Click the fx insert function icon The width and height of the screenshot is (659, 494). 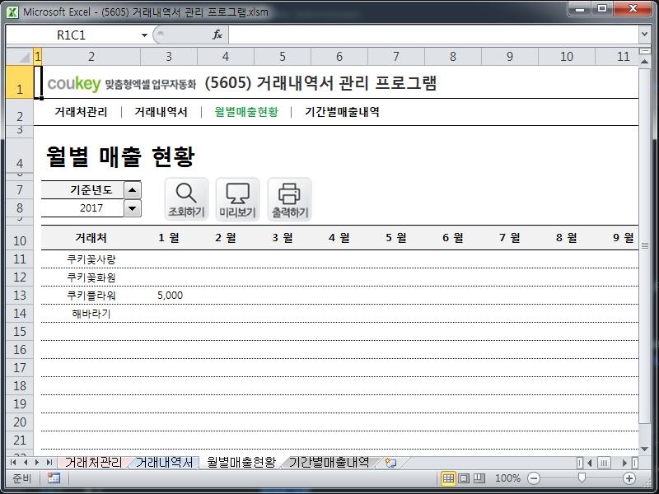coord(217,35)
